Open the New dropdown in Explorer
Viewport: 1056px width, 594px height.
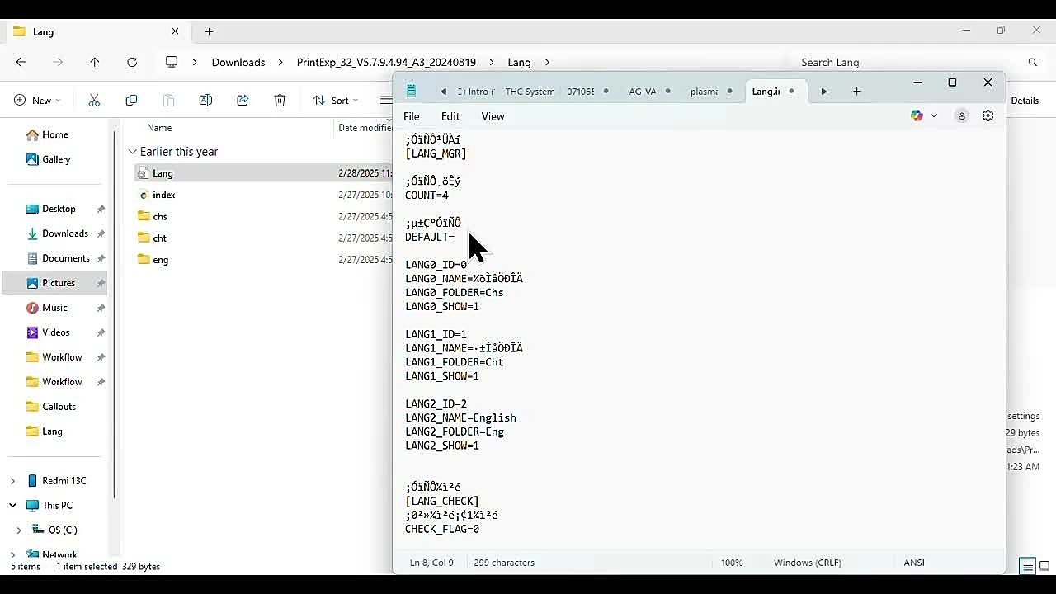(x=37, y=100)
